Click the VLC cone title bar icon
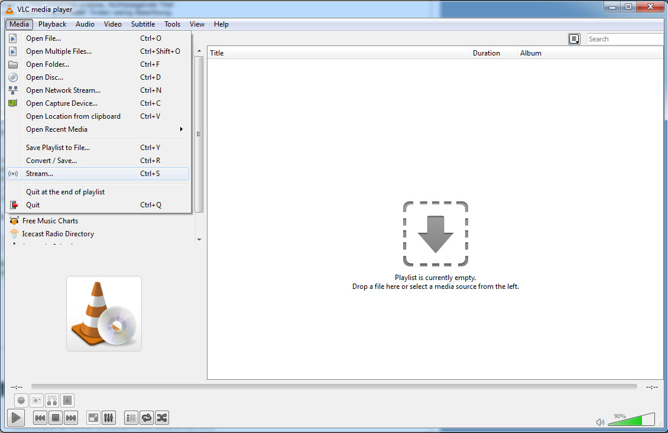 (9, 9)
